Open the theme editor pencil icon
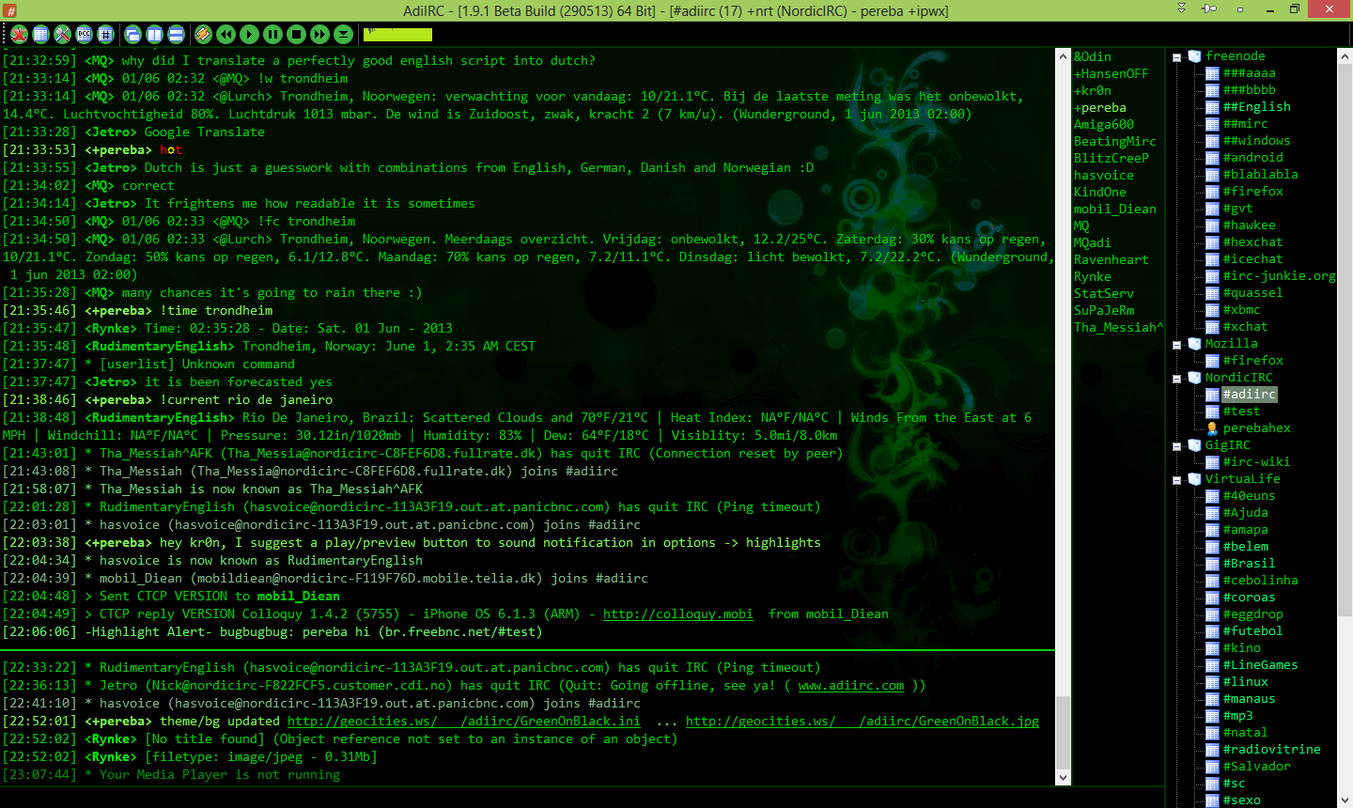 pyautogui.click(x=204, y=35)
